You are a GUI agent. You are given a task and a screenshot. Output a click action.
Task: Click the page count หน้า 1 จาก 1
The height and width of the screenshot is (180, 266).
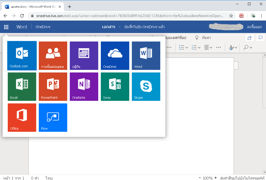[14, 178]
